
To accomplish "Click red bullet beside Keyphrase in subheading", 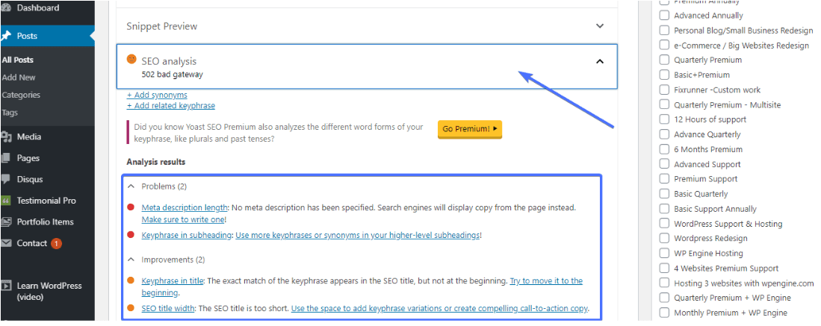I will (x=131, y=235).
